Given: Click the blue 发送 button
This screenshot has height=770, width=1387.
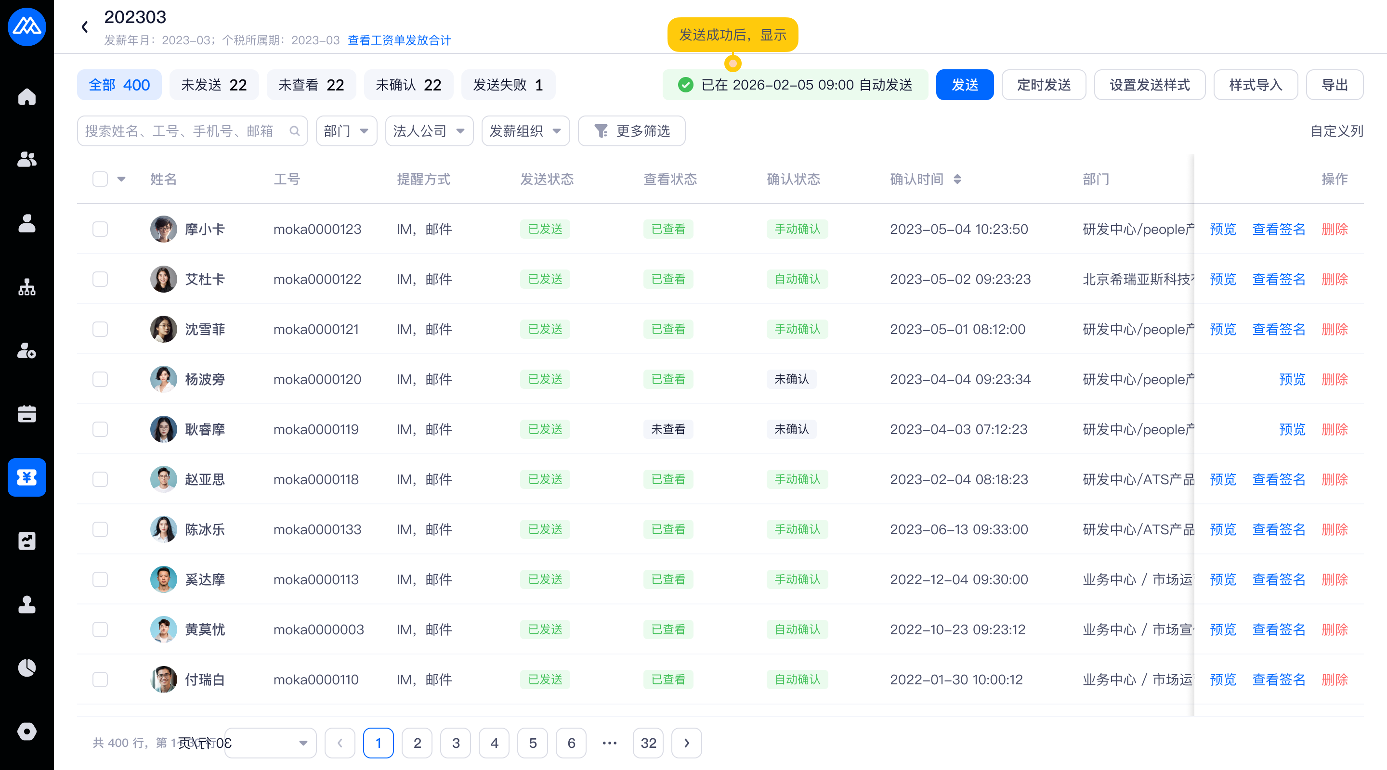Looking at the screenshot, I should [964, 85].
